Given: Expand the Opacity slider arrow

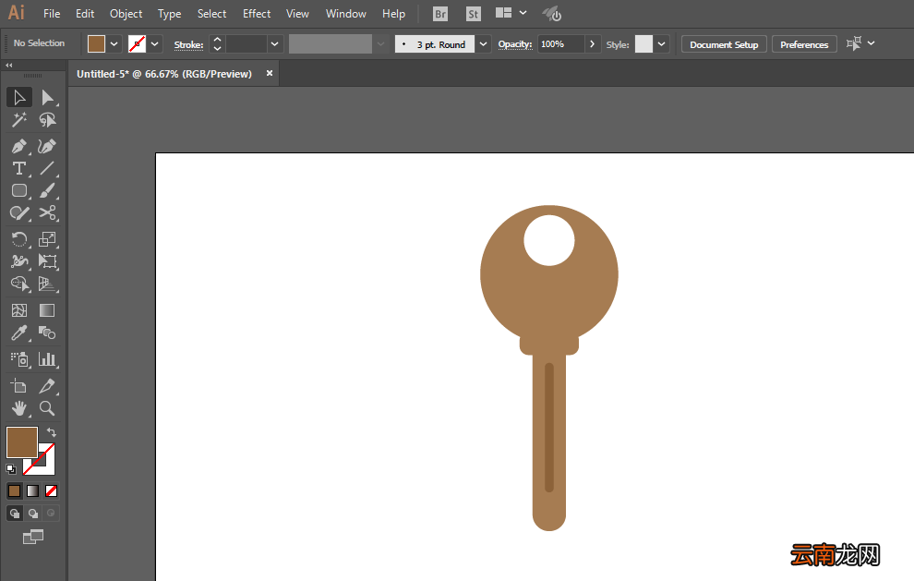Looking at the screenshot, I should 592,44.
